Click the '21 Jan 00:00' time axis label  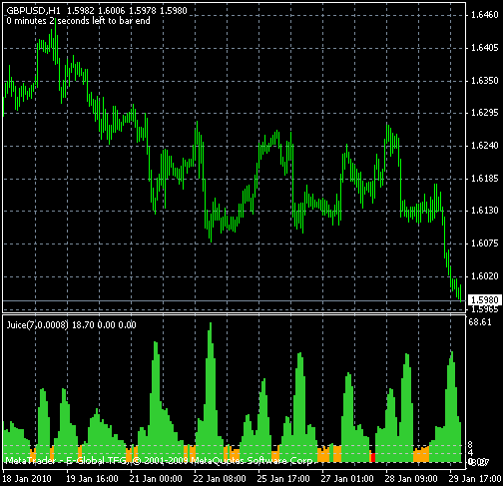(156, 479)
